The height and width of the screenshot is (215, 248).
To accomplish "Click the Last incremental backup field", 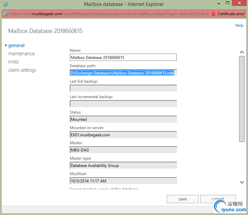I will click(123, 104).
